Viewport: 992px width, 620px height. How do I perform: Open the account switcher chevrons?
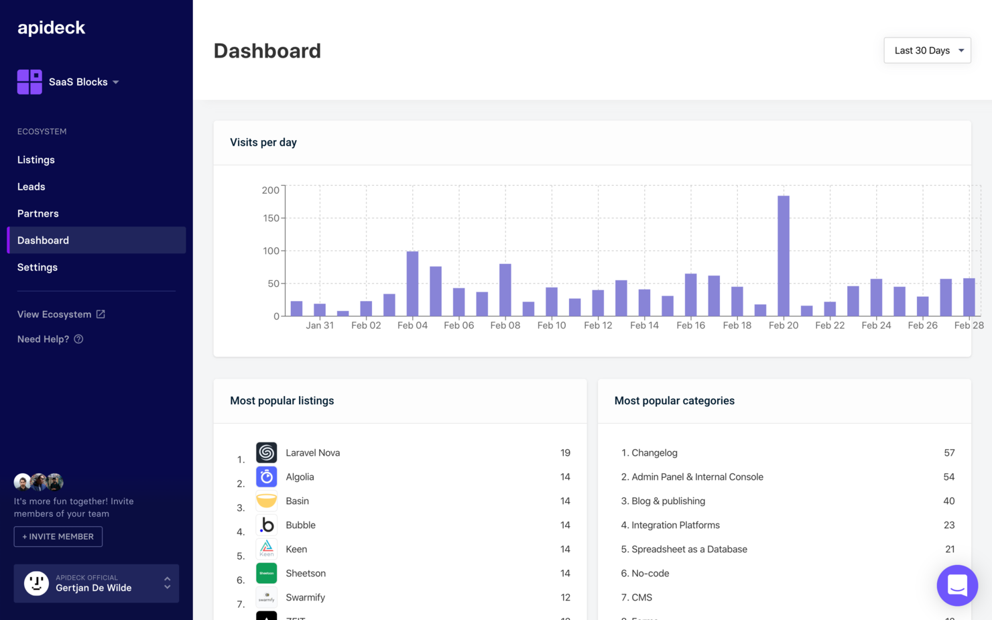pos(167,583)
